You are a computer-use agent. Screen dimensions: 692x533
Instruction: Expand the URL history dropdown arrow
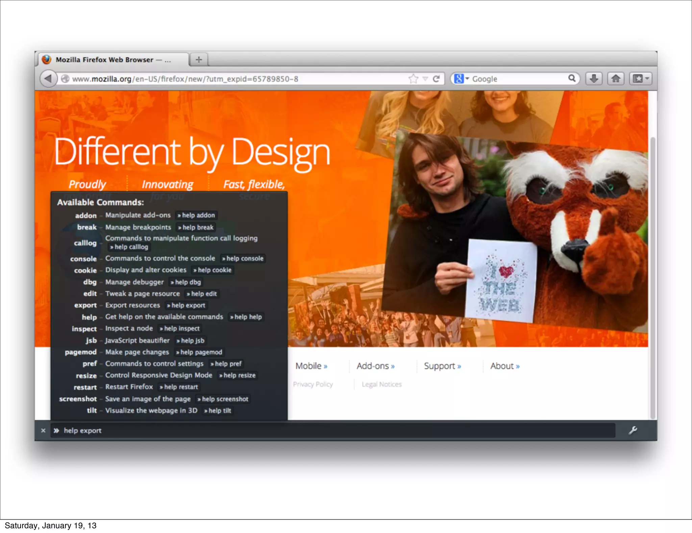(425, 79)
